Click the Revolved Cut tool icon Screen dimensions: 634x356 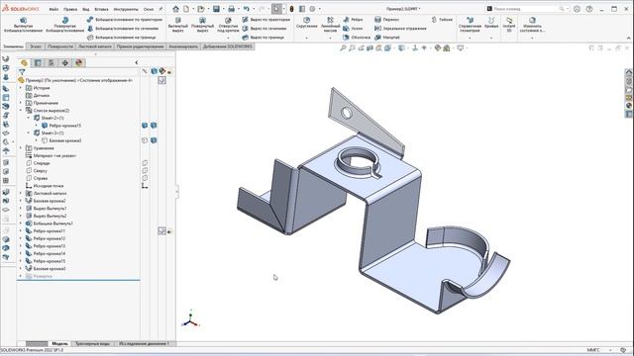(x=202, y=20)
